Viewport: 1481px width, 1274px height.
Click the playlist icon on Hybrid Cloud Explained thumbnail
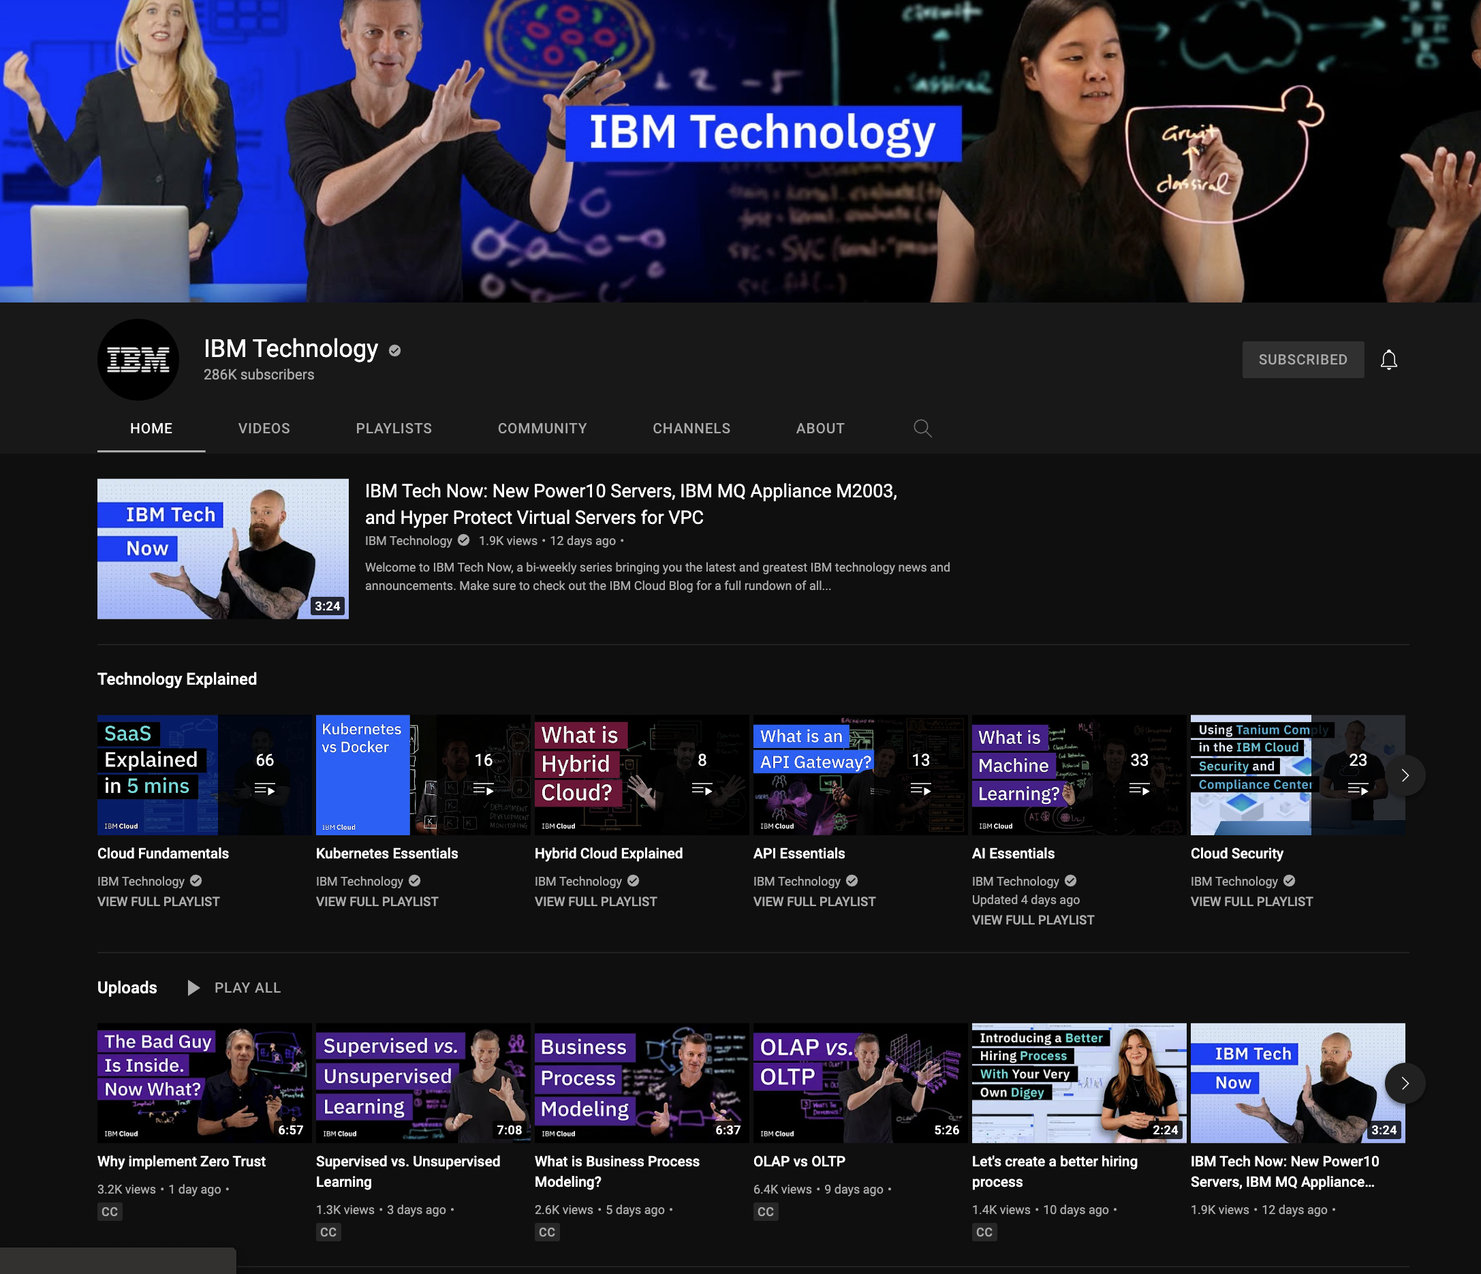[702, 790]
